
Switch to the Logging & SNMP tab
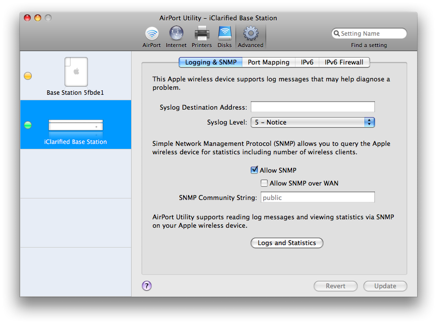click(211, 62)
